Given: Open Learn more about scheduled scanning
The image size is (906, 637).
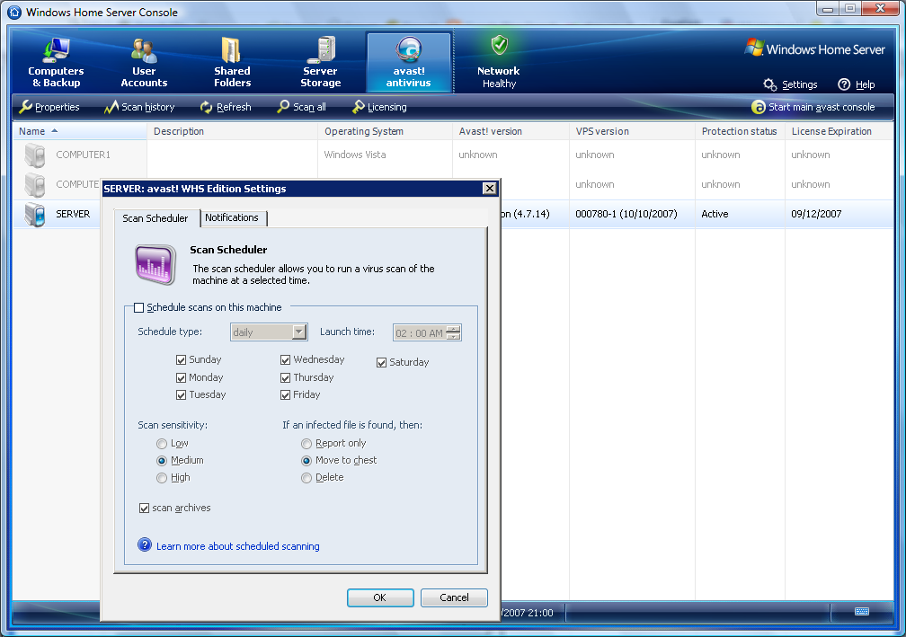Looking at the screenshot, I should [x=237, y=546].
